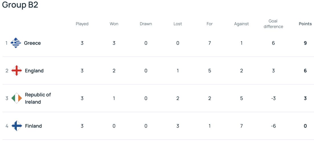Open the England team link

pyautogui.click(x=34, y=71)
